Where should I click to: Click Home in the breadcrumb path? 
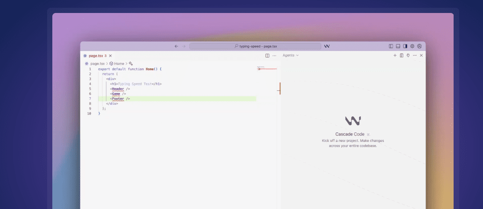pos(119,64)
